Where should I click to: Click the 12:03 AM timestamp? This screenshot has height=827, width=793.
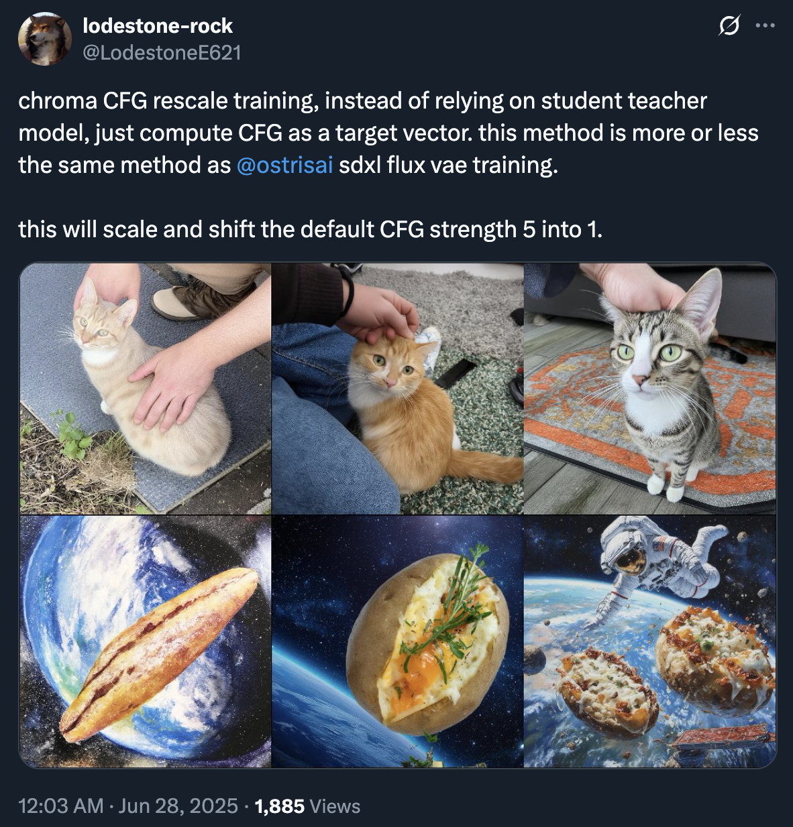pos(61,806)
